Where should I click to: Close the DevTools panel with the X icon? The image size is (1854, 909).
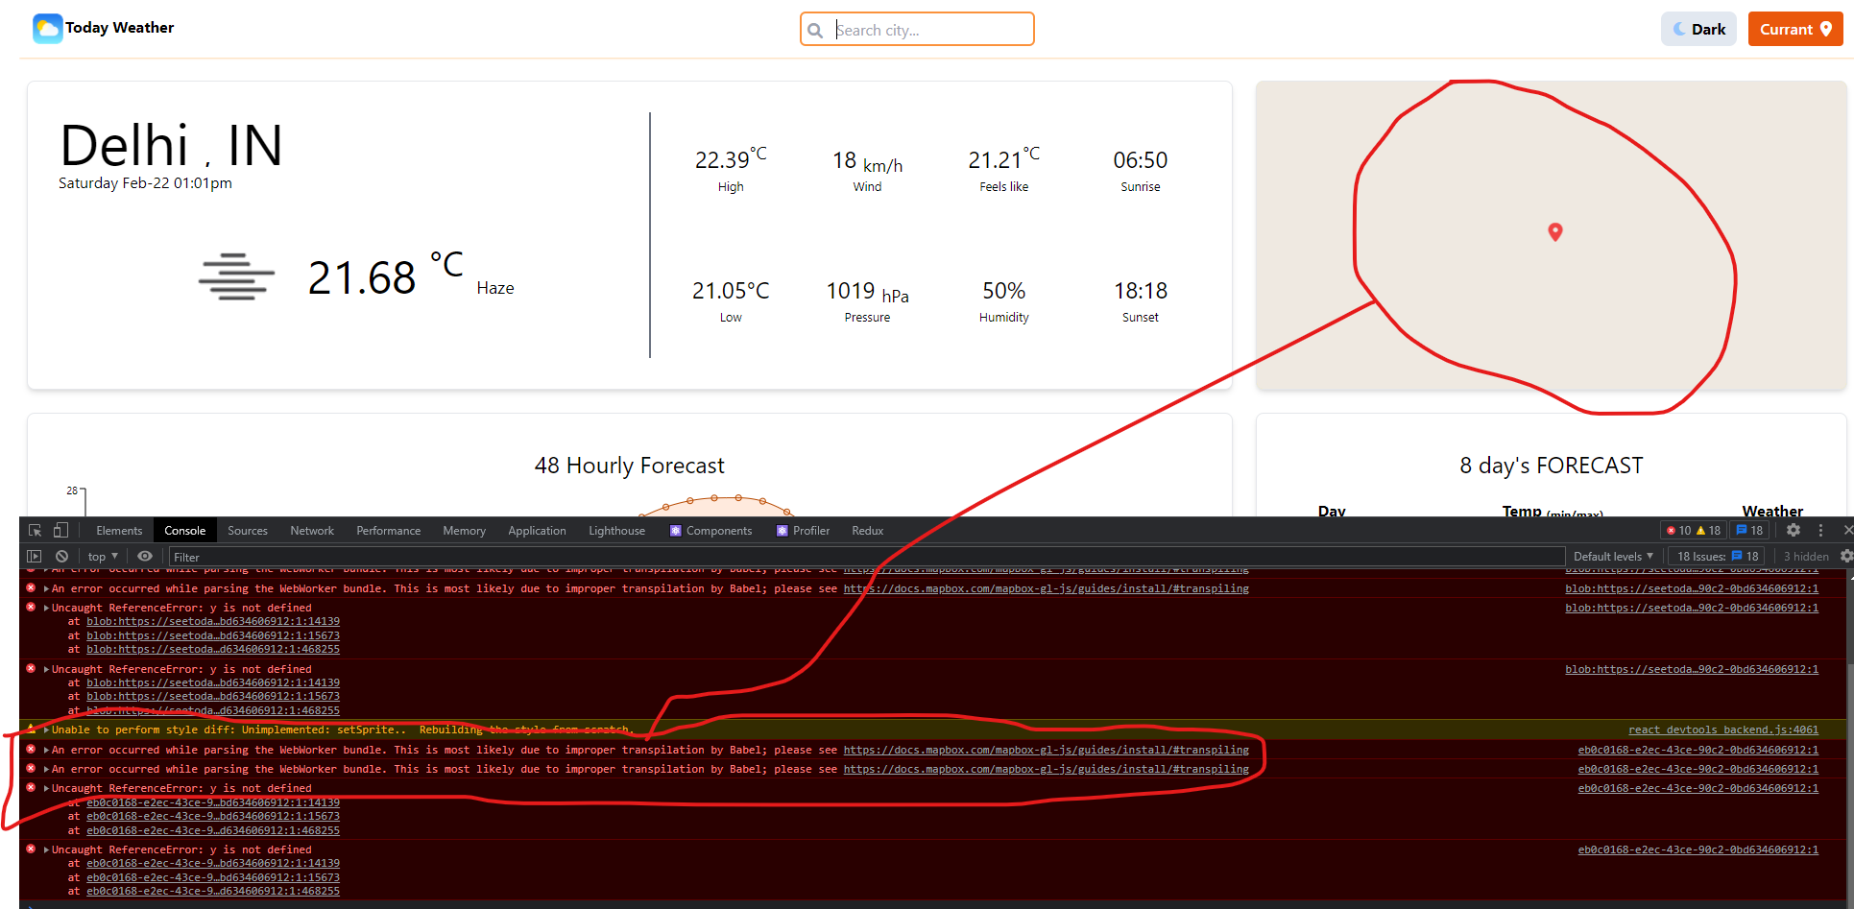(x=1847, y=530)
